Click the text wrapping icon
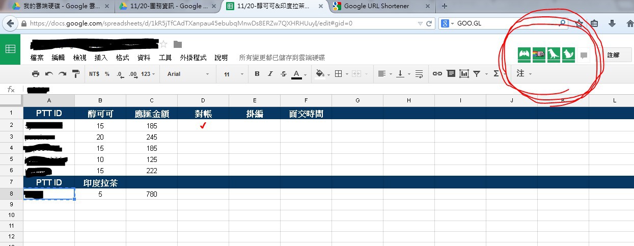This screenshot has width=634, height=246. pos(419,74)
